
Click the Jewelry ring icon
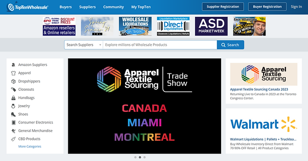(13, 106)
